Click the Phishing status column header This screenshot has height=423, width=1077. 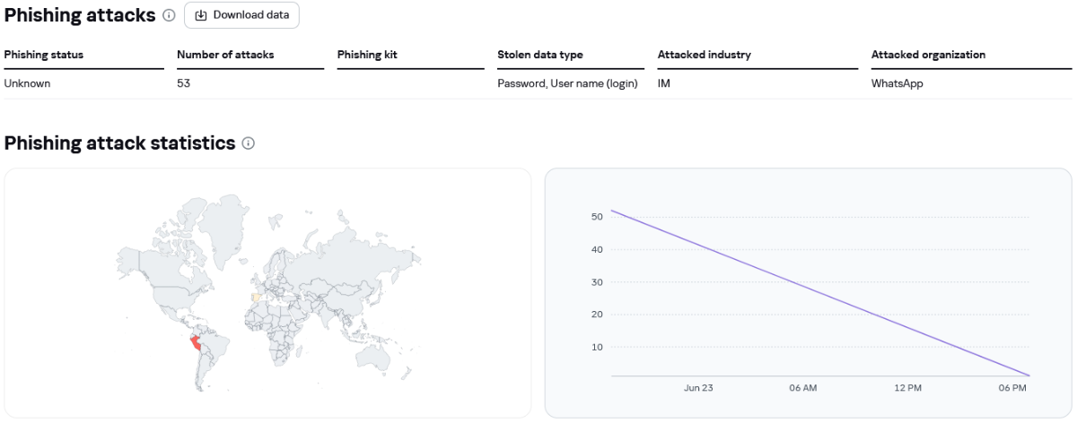pos(44,55)
